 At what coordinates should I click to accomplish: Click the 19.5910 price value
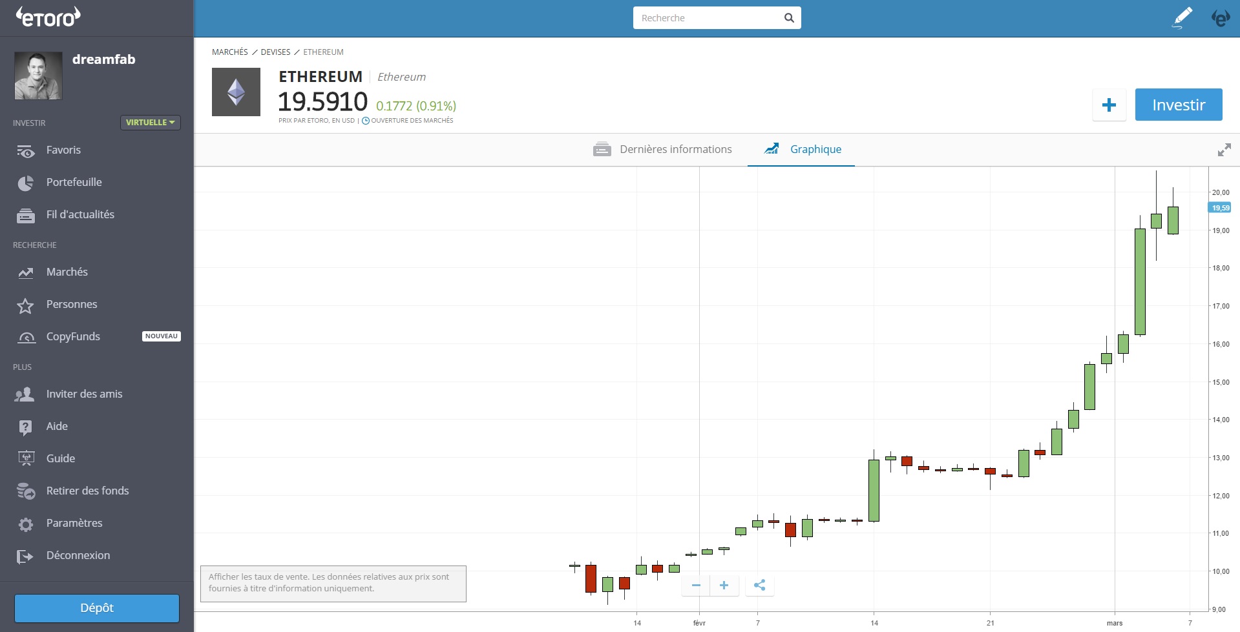pos(322,102)
